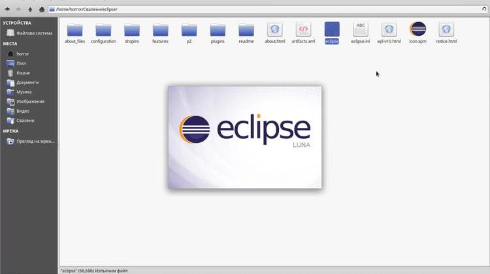
Task: Click the УСТРОЙСТВА section header
Action: tap(17, 23)
